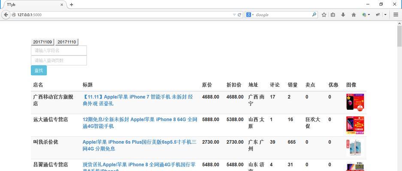Focus the field name input box
The width and height of the screenshot is (402, 171).
point(59,50)
